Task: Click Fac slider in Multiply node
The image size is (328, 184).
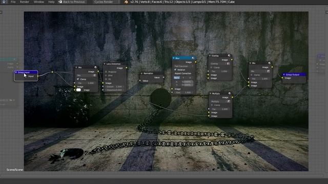Action: (220, 109)
